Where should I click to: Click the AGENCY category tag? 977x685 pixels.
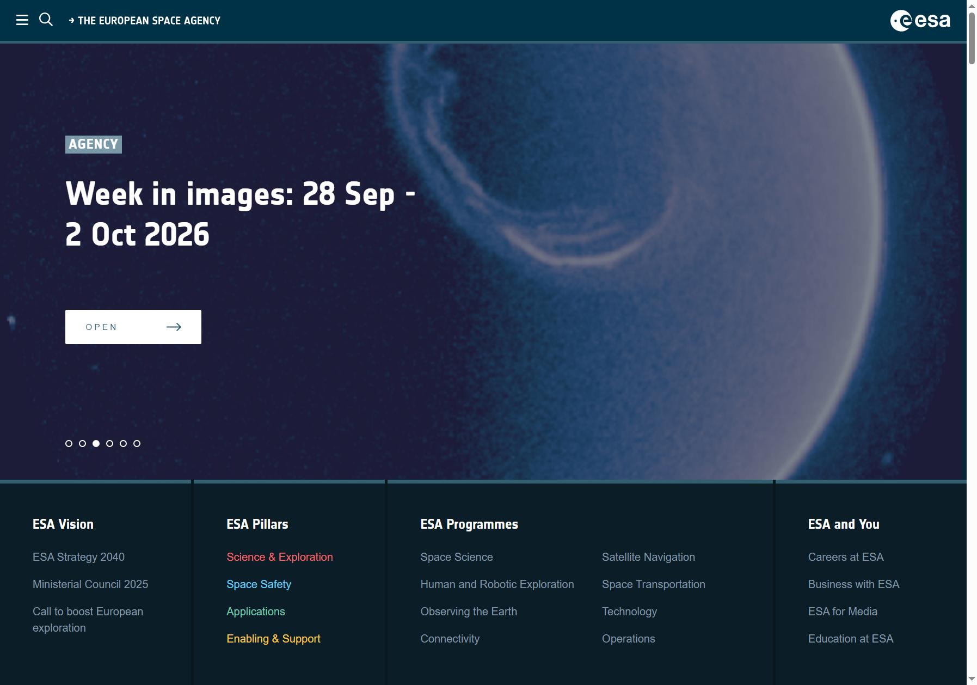pos(94,144)
